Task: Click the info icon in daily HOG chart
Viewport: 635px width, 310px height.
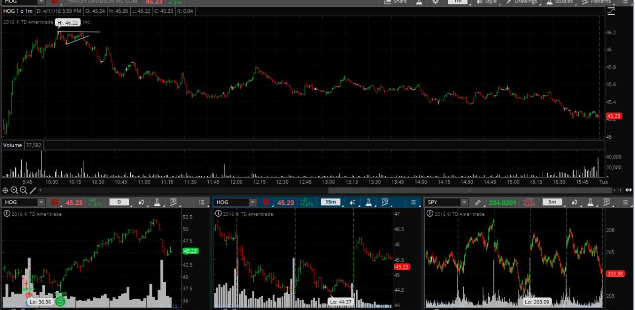Action: (x=6, y=214)
